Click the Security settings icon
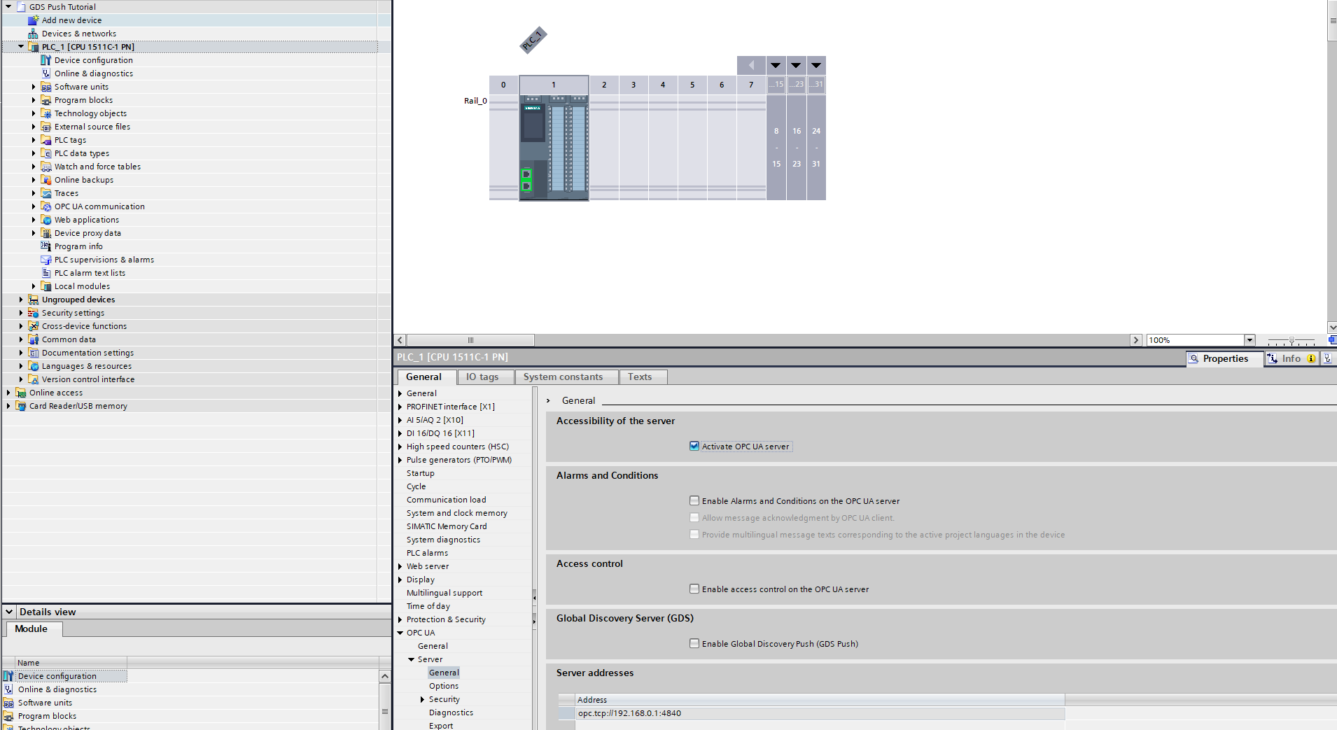 (x=33, y=313)
